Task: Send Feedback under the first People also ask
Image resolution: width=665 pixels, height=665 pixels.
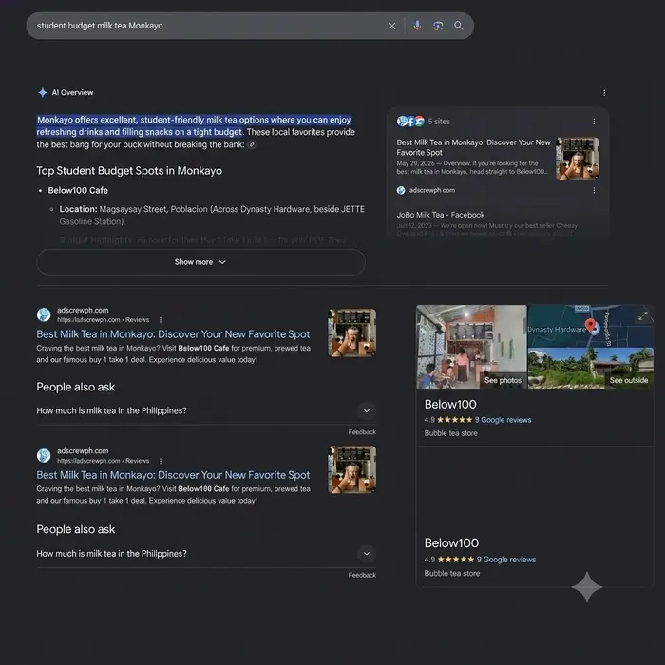Action: tap(362, 432)
